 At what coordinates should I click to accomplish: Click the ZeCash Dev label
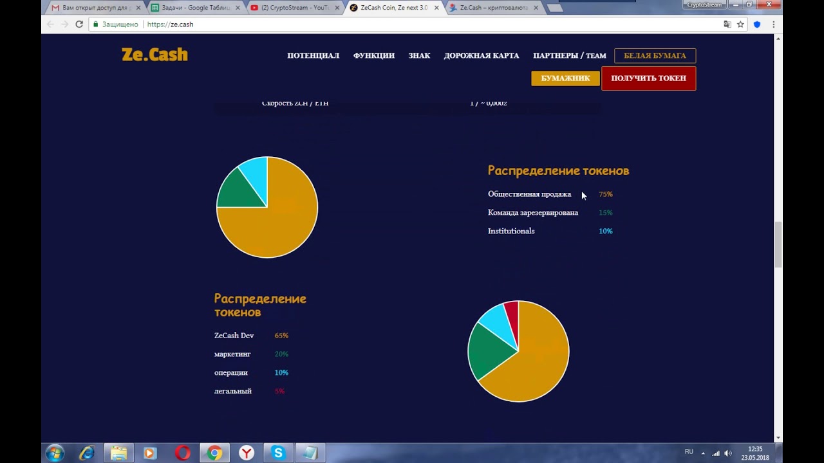[x=234, y=336]
